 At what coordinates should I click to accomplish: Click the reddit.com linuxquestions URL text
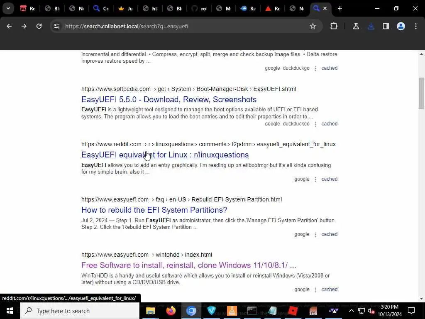pyautogui.click(x=208, y=144)
